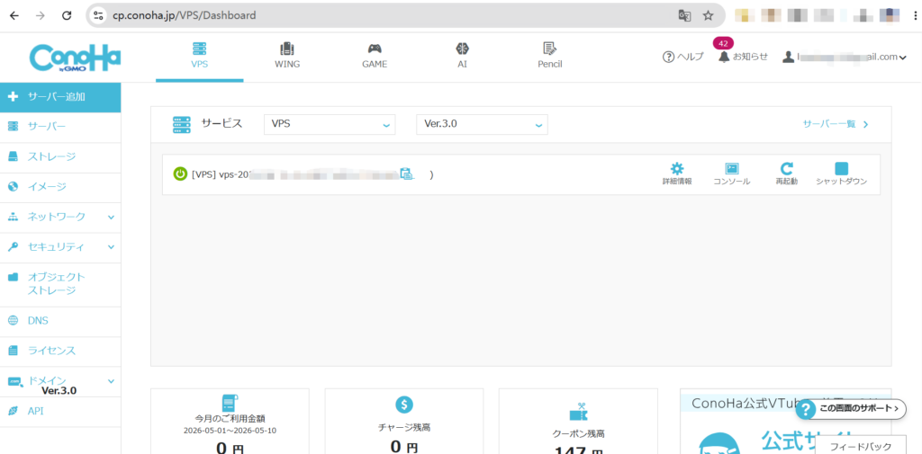Open お知らせ notifications bell
The height and width of the screenshot is (454, 922).
click(743, 57)
